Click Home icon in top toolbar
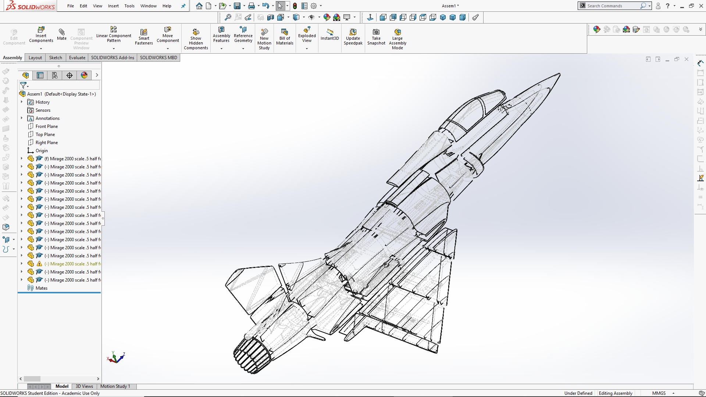 [x=199, y=6]
